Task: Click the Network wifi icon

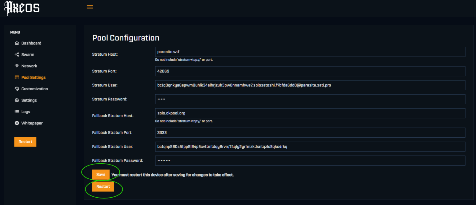Action: tap(17, 66)
